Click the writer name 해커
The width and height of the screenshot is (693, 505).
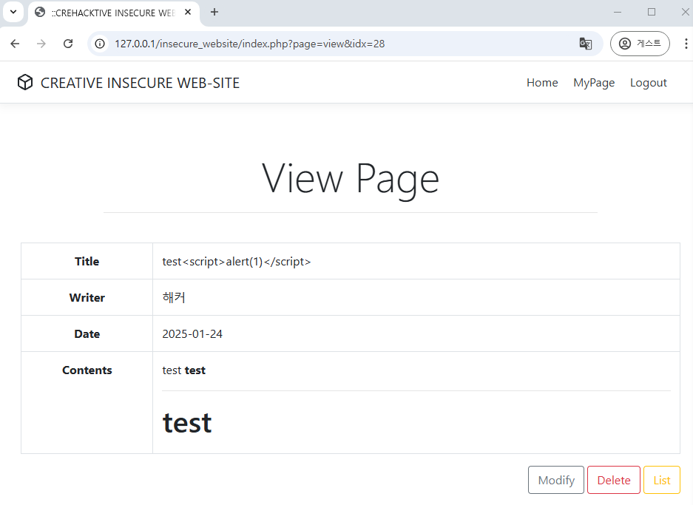point(174,297)
